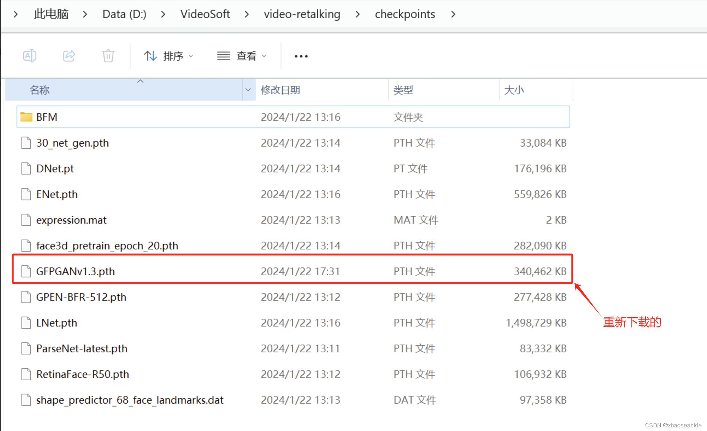Select file icon of GFPGANv1.3.pth
Viewport: 707px width, 431px height.
click(x=26, y=271)
